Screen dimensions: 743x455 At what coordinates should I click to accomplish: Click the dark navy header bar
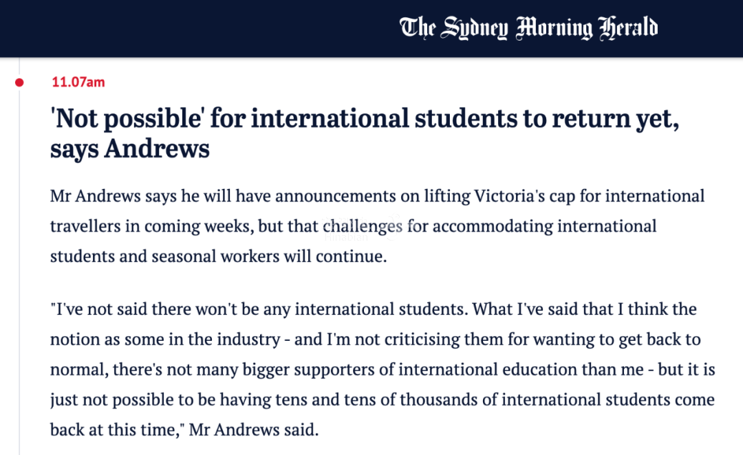point(371,28)
